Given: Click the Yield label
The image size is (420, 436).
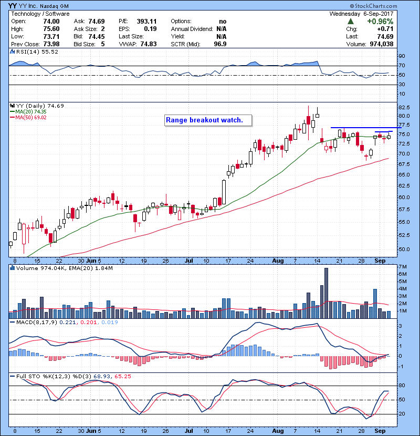Looking at the screenshot, I should click(177, 36).
